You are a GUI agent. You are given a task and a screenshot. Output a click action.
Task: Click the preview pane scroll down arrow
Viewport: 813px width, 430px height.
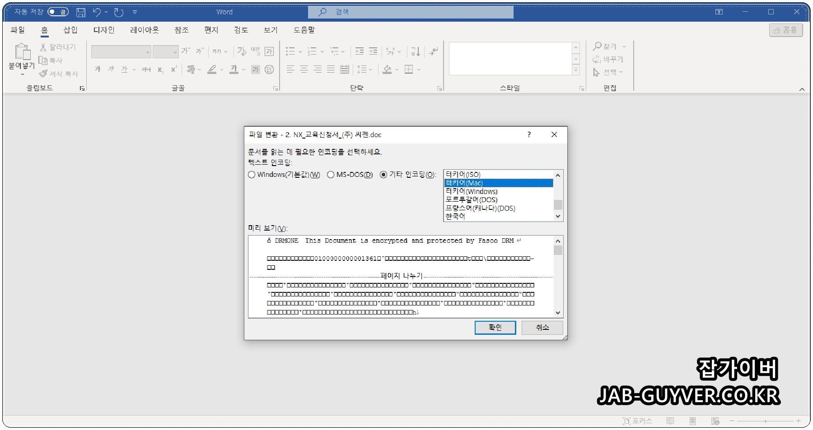coord(558,313)
